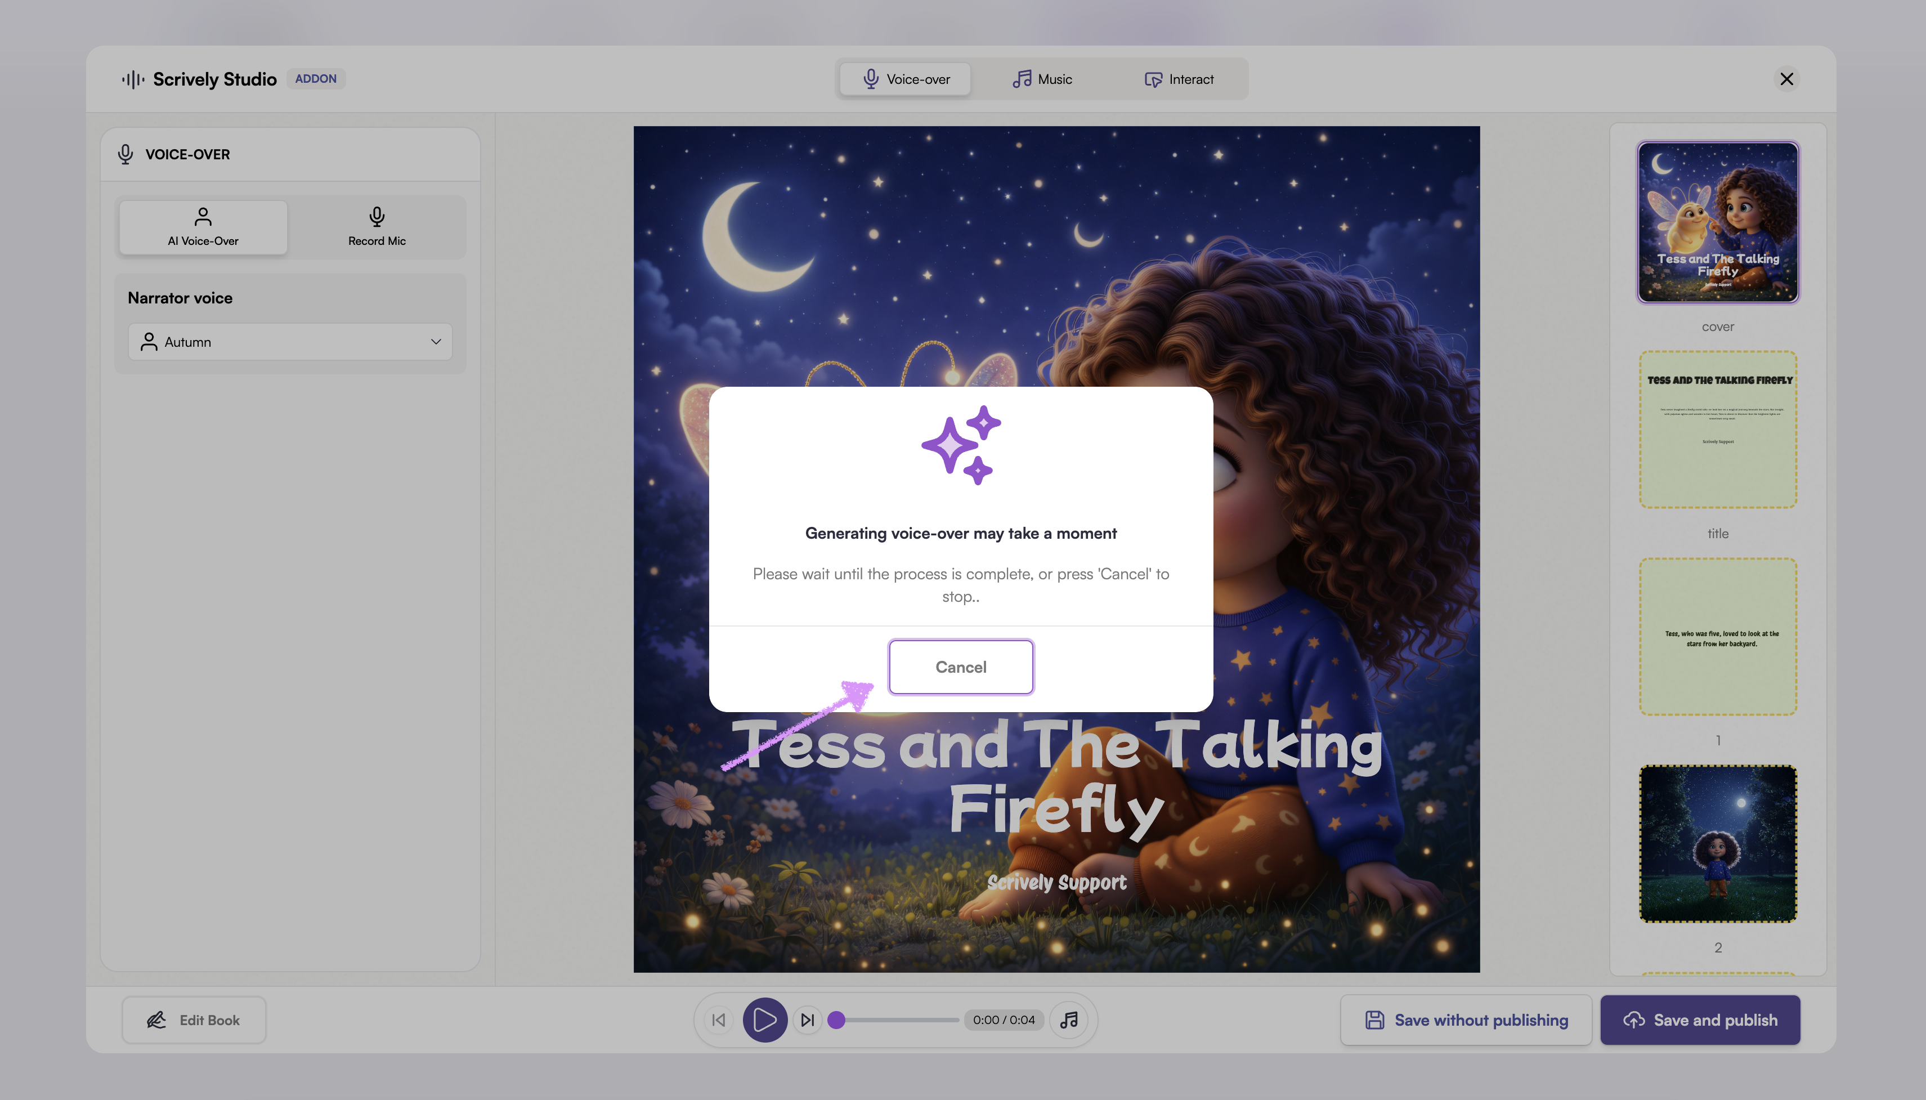Viewport: 1926px width, 1100px height.
Task: Switch to Record Mic mode
Action: click(x=376, y=227)
